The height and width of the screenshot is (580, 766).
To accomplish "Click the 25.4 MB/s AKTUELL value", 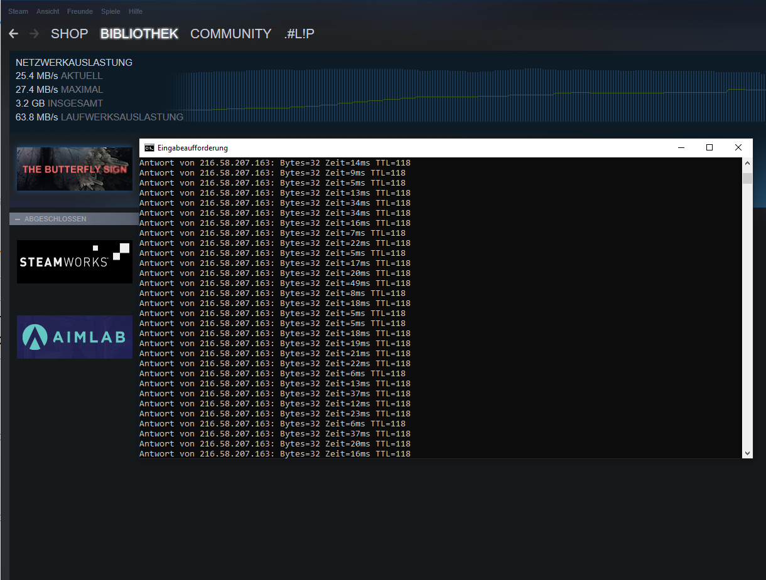I will 59,76.
